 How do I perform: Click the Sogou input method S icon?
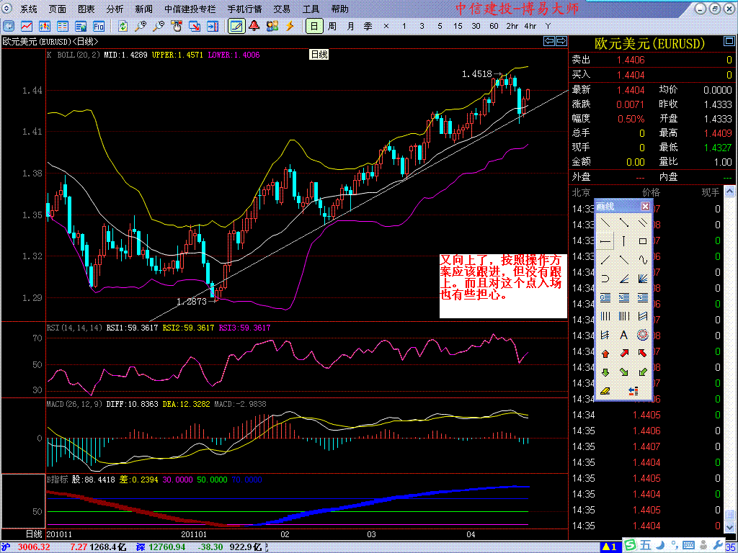(630, 546)
